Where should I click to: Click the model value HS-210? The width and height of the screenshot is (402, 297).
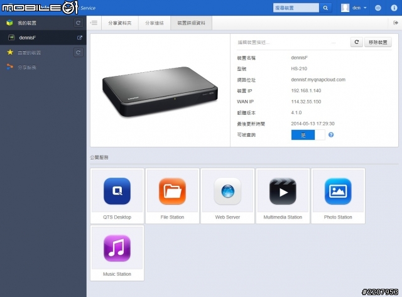pyautogui.click(x=299, y=68)
